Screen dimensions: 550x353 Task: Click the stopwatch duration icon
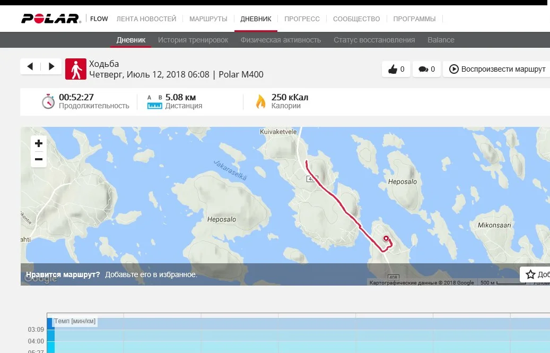48,101
